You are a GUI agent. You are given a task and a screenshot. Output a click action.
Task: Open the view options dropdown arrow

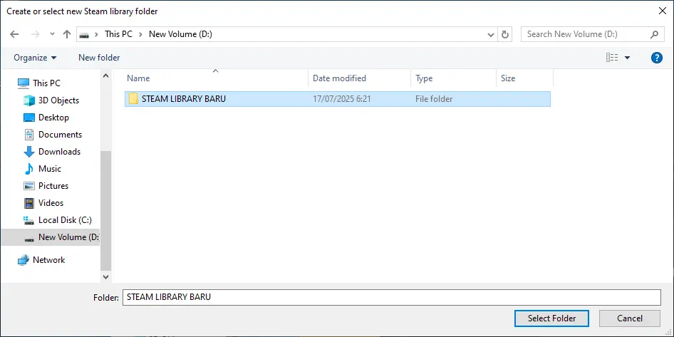(x=627, y=58)
